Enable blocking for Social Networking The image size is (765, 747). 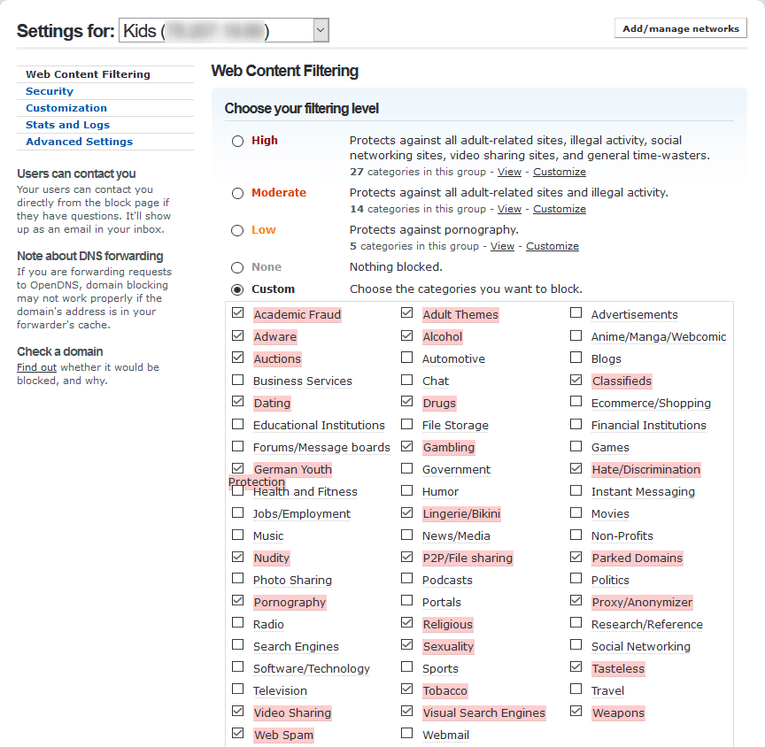[x=576, y=646]
